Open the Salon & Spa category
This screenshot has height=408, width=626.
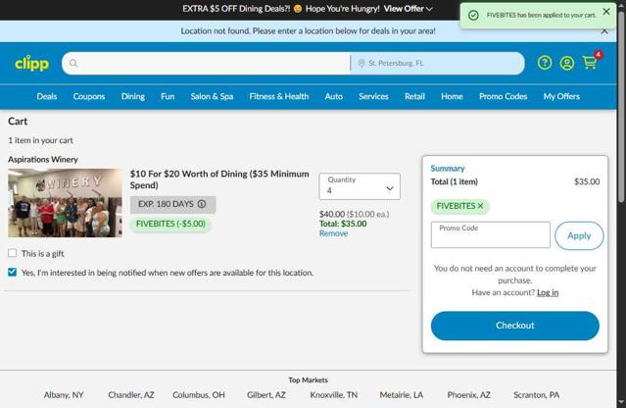coord(212,96)
